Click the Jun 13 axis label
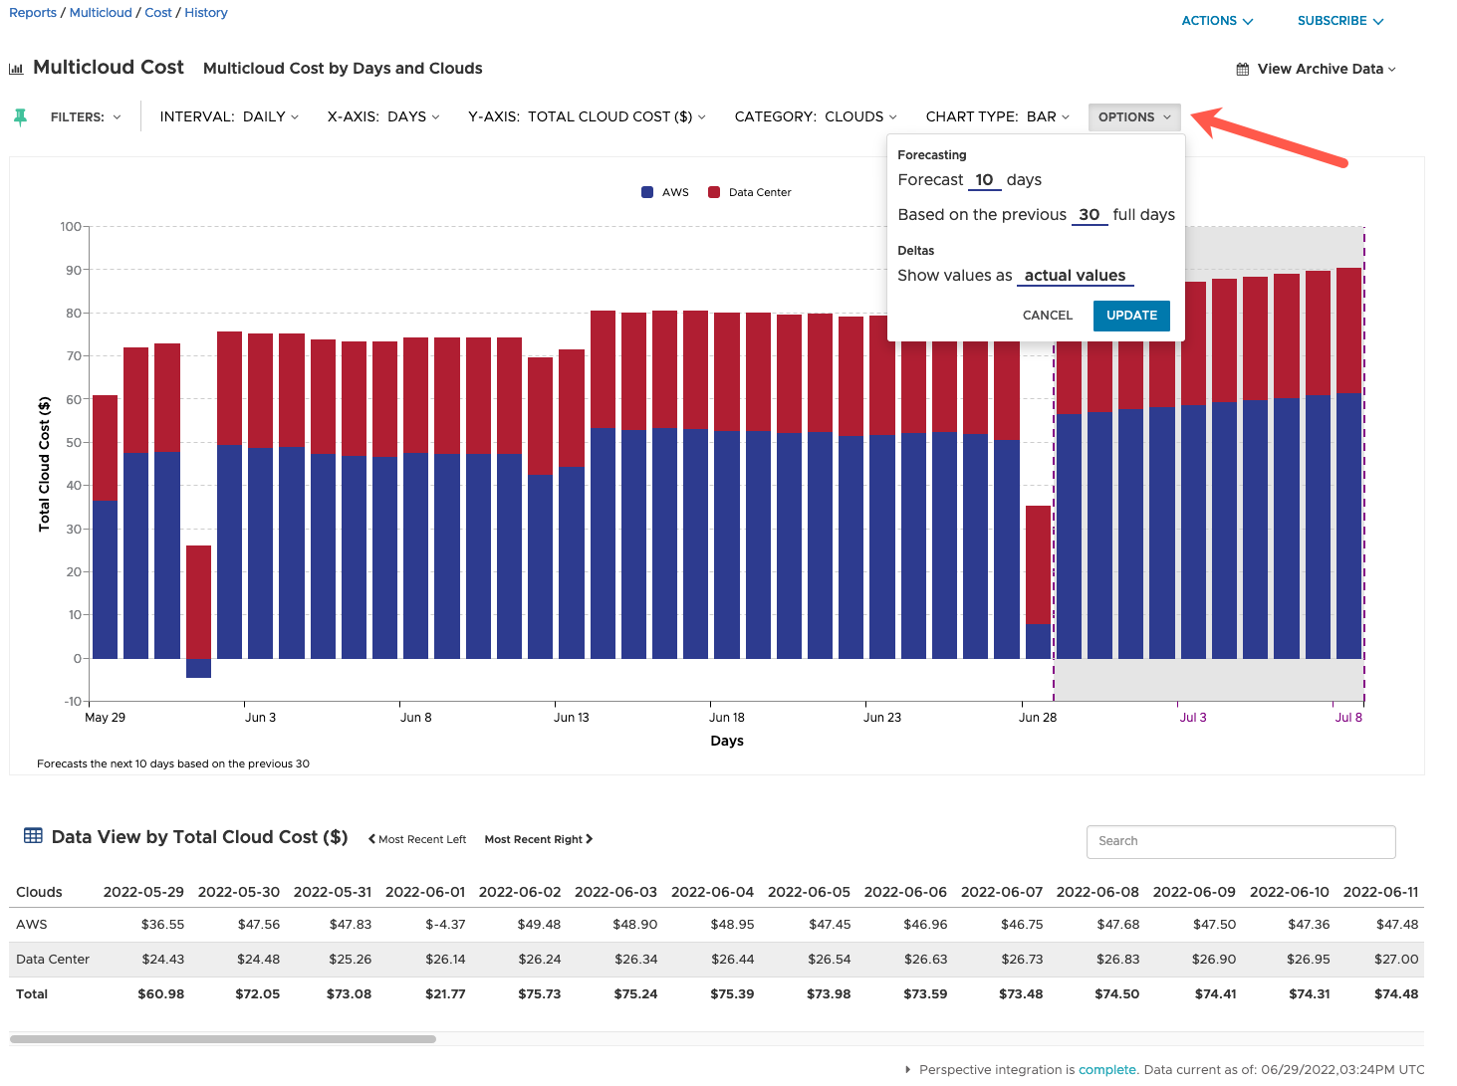 pyautogui.click(x=571, y=717)
